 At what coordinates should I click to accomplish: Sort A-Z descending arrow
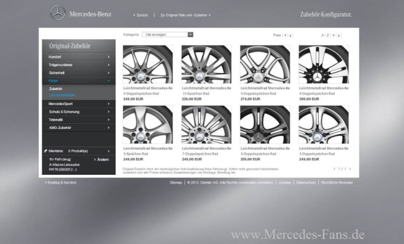(x=338, y=35)
